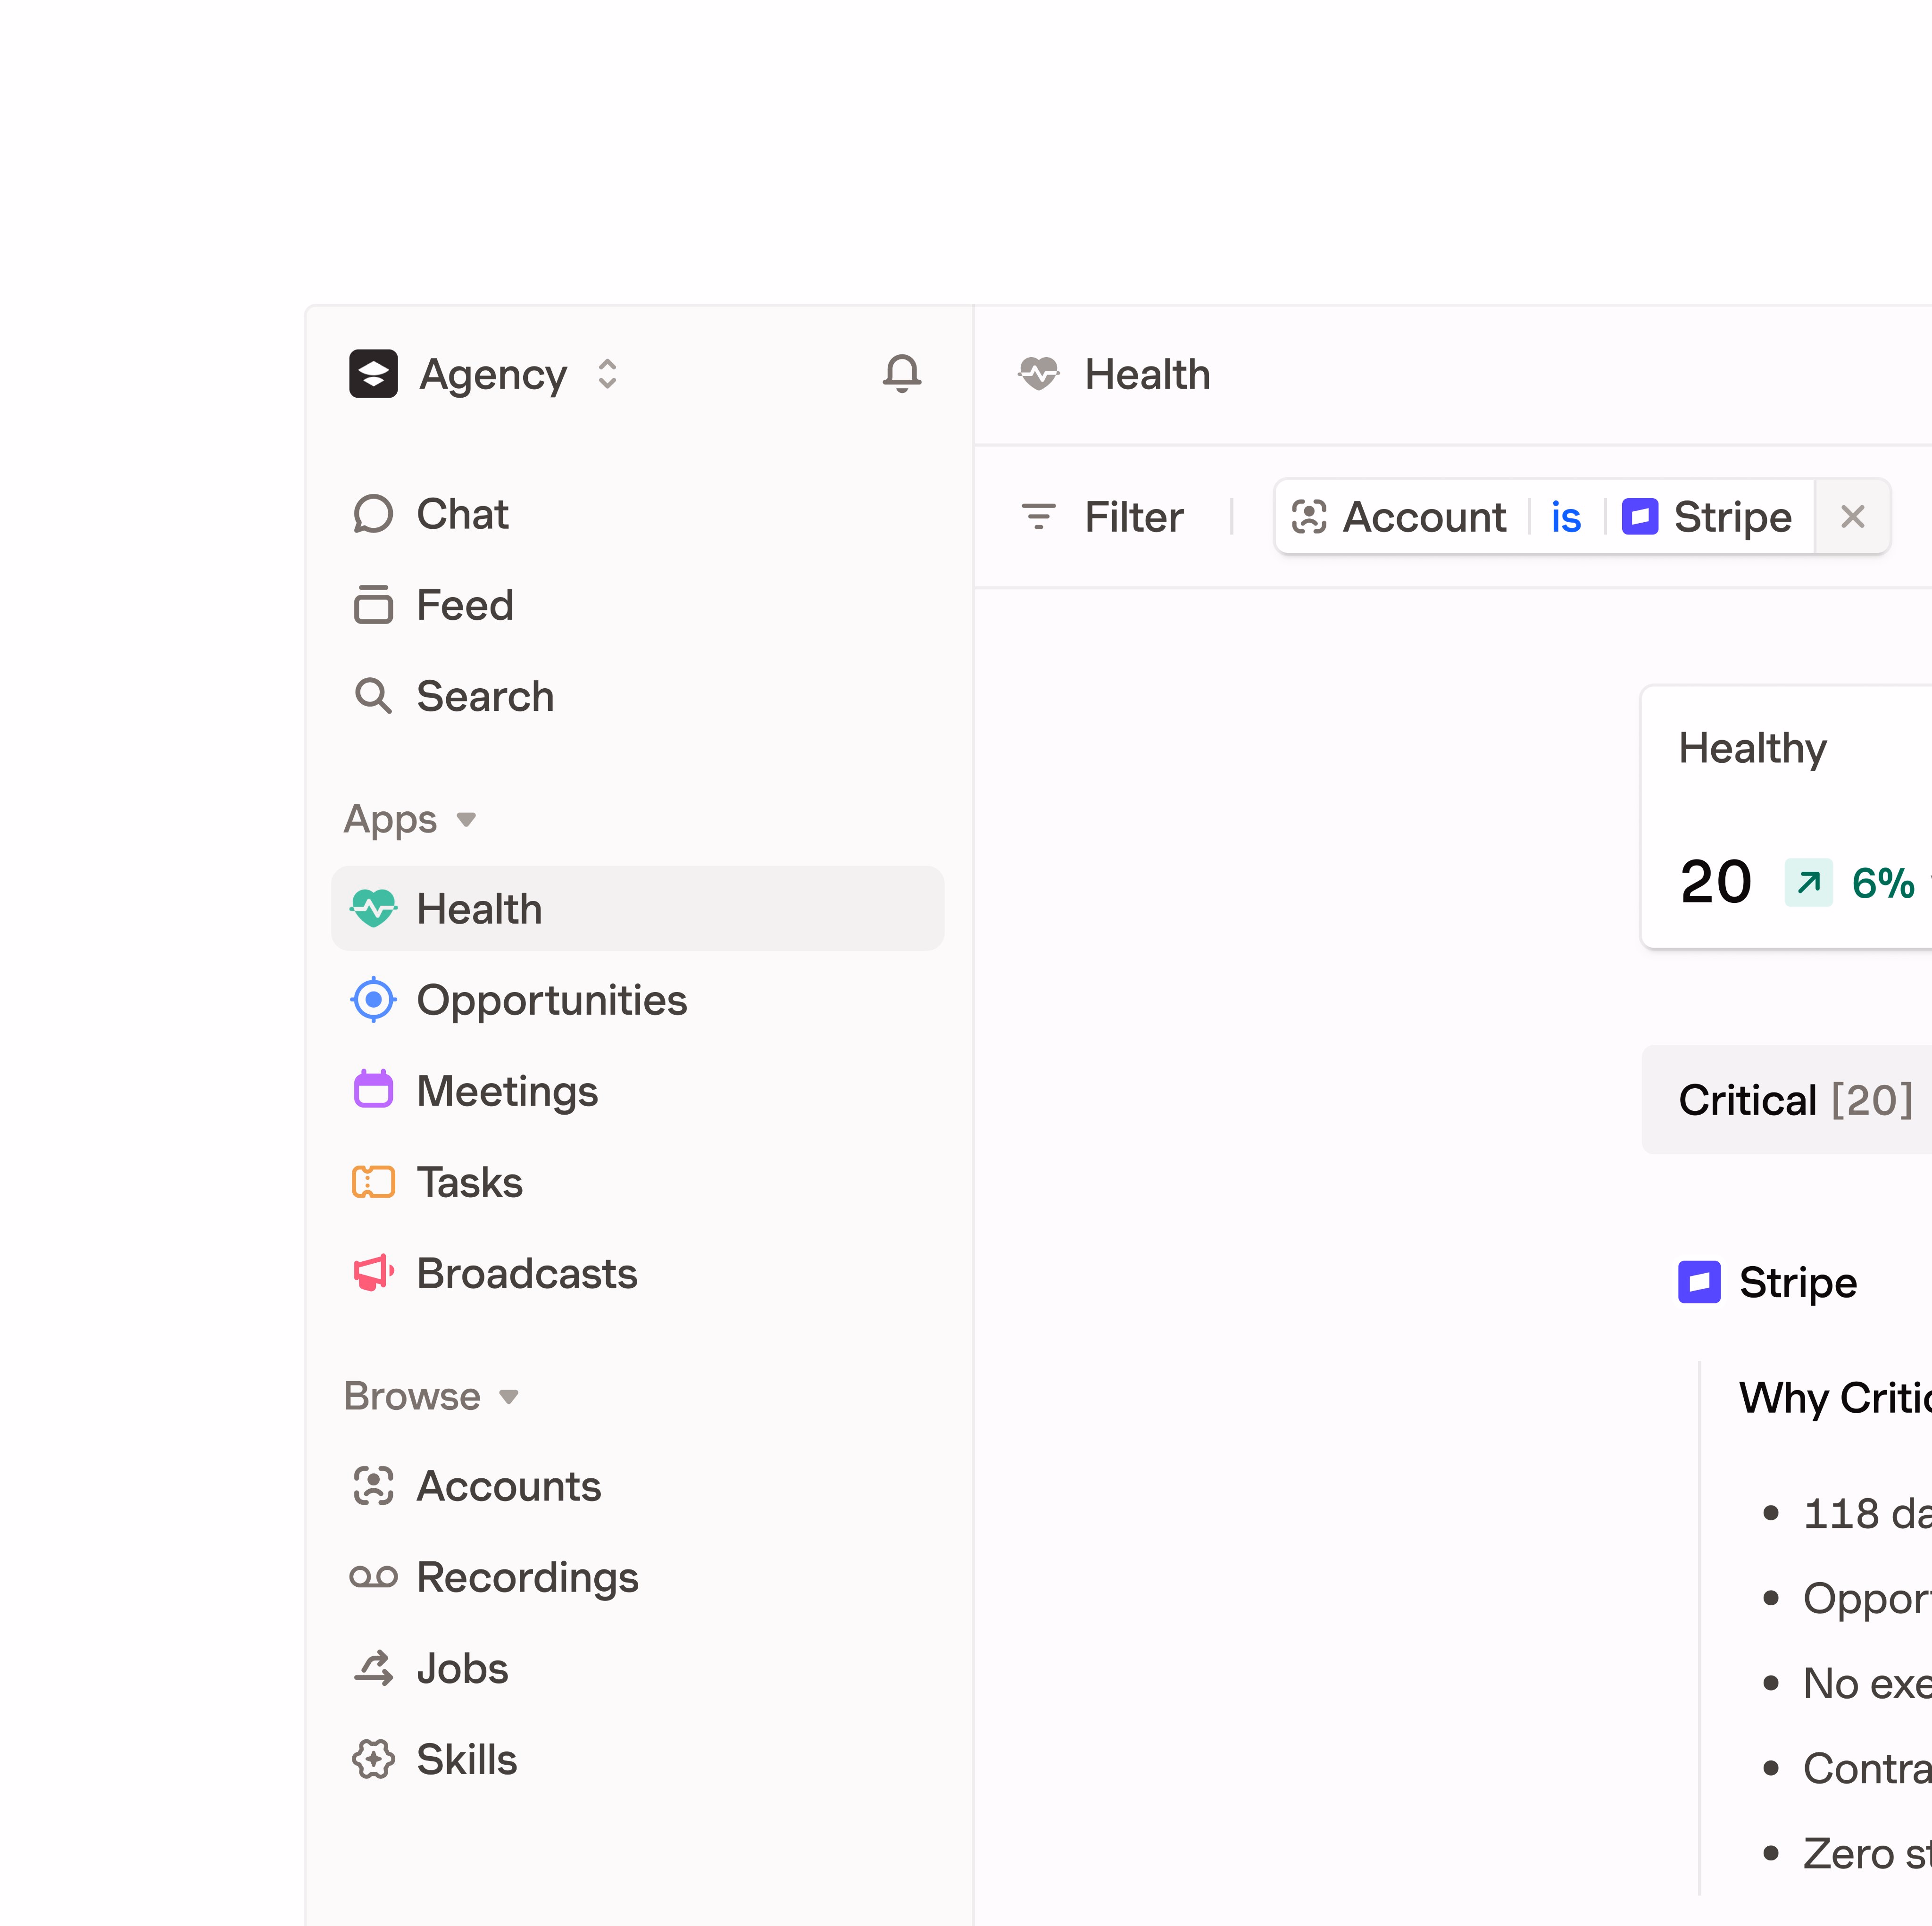Open notifications with the bell icon
Image resolution: width=1932 pixels, height=1926 pixels.
click(x=902, y=374)
